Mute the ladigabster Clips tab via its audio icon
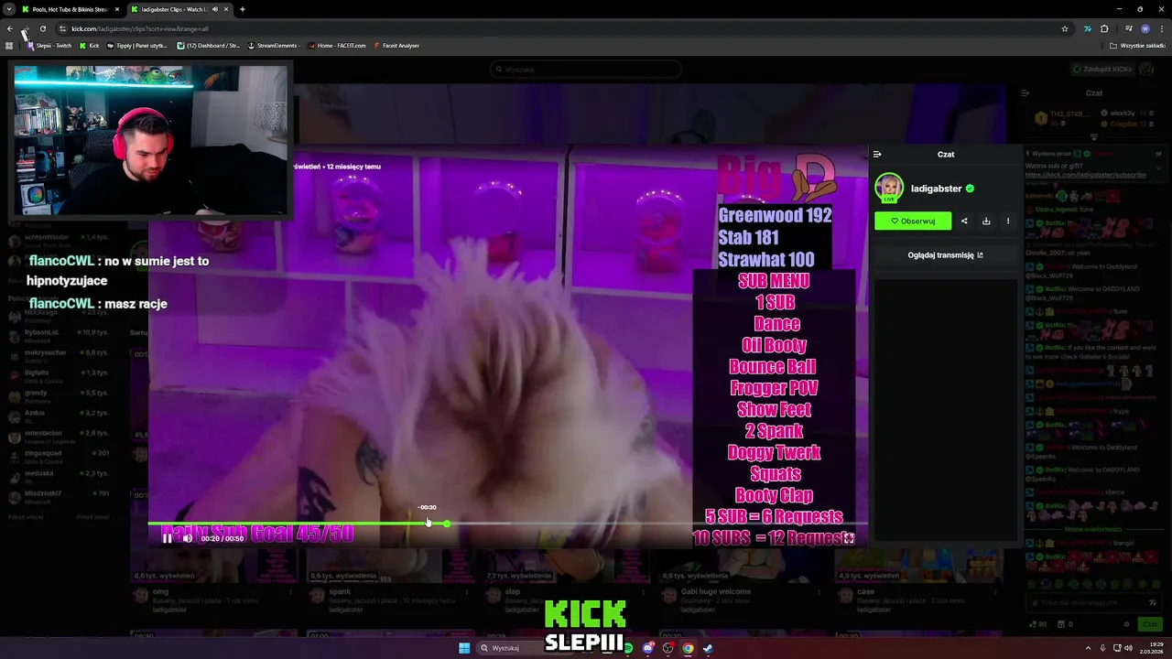1172x659 pixels. [x=215, y=9]
